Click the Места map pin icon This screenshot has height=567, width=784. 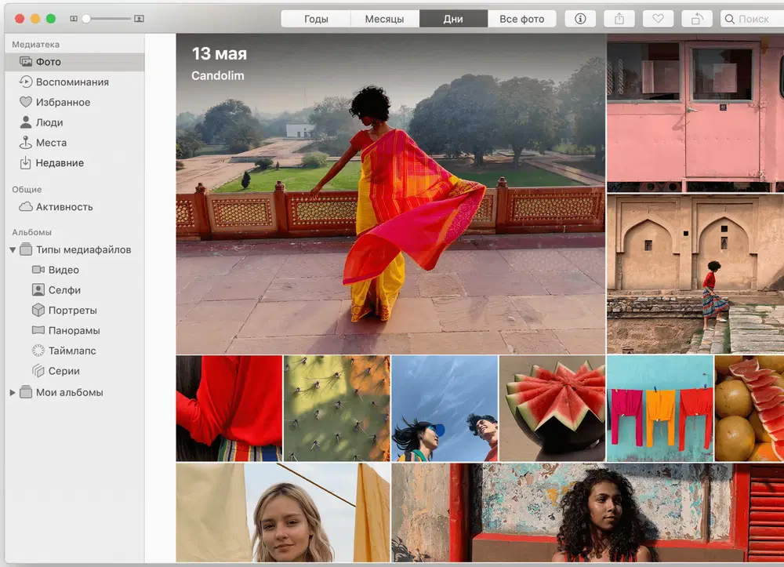click(x=26, y=143)
